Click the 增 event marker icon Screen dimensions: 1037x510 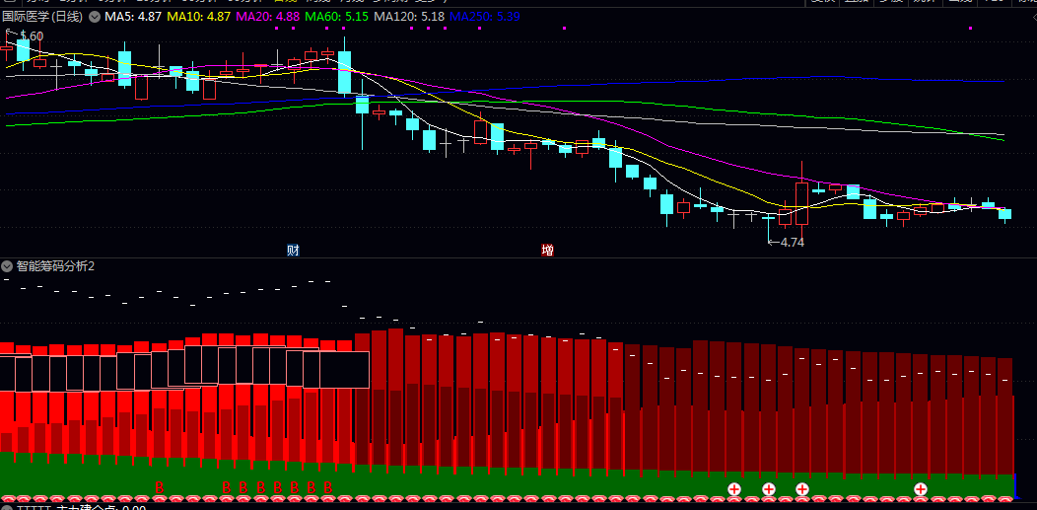548,250
